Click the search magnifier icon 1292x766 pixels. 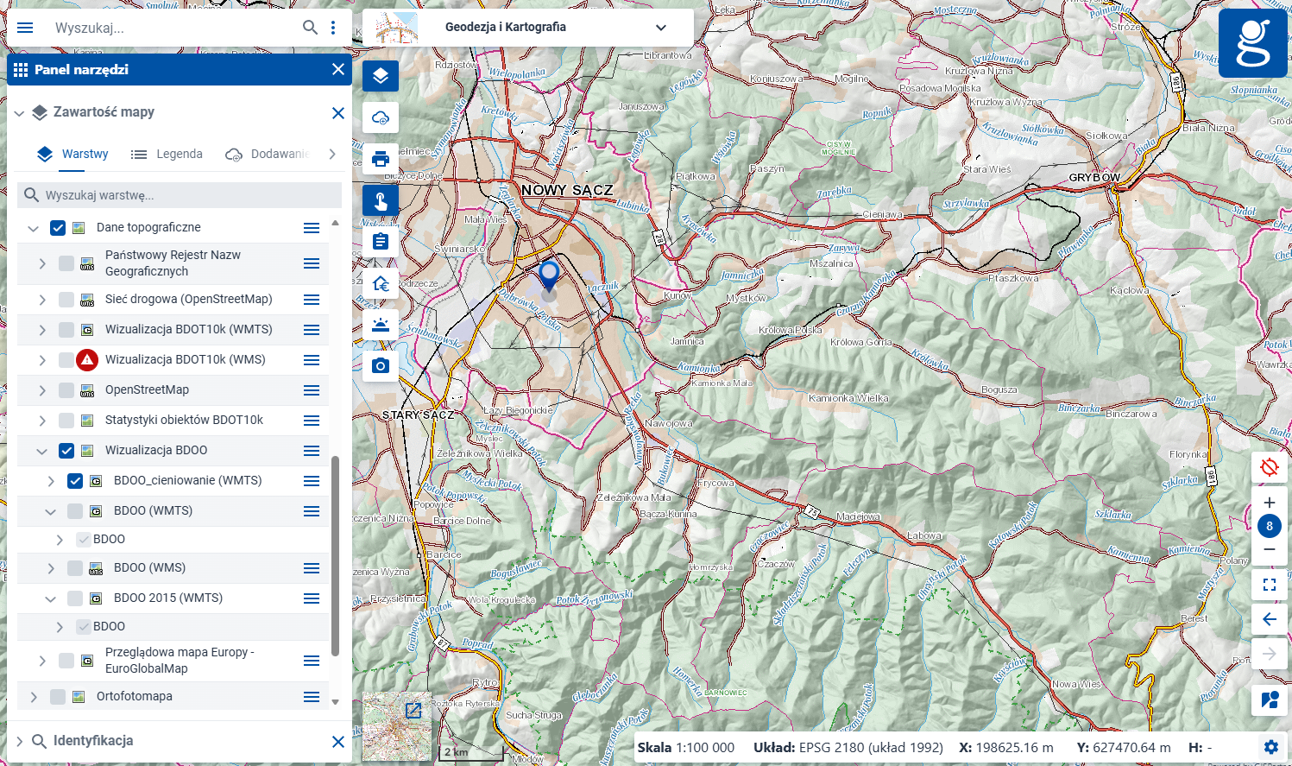tap(310, 28)
